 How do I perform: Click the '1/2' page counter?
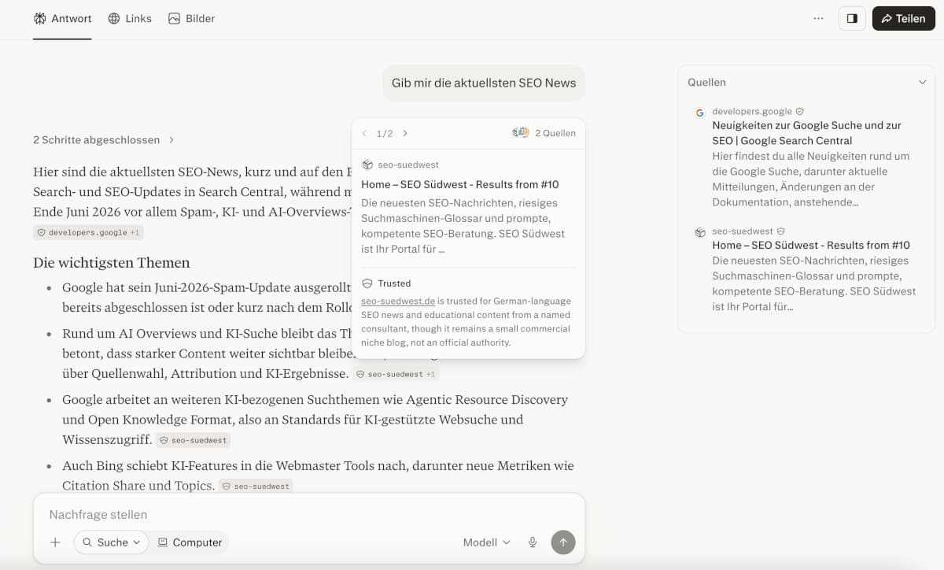pyautogui.click(x=385, y=133)
